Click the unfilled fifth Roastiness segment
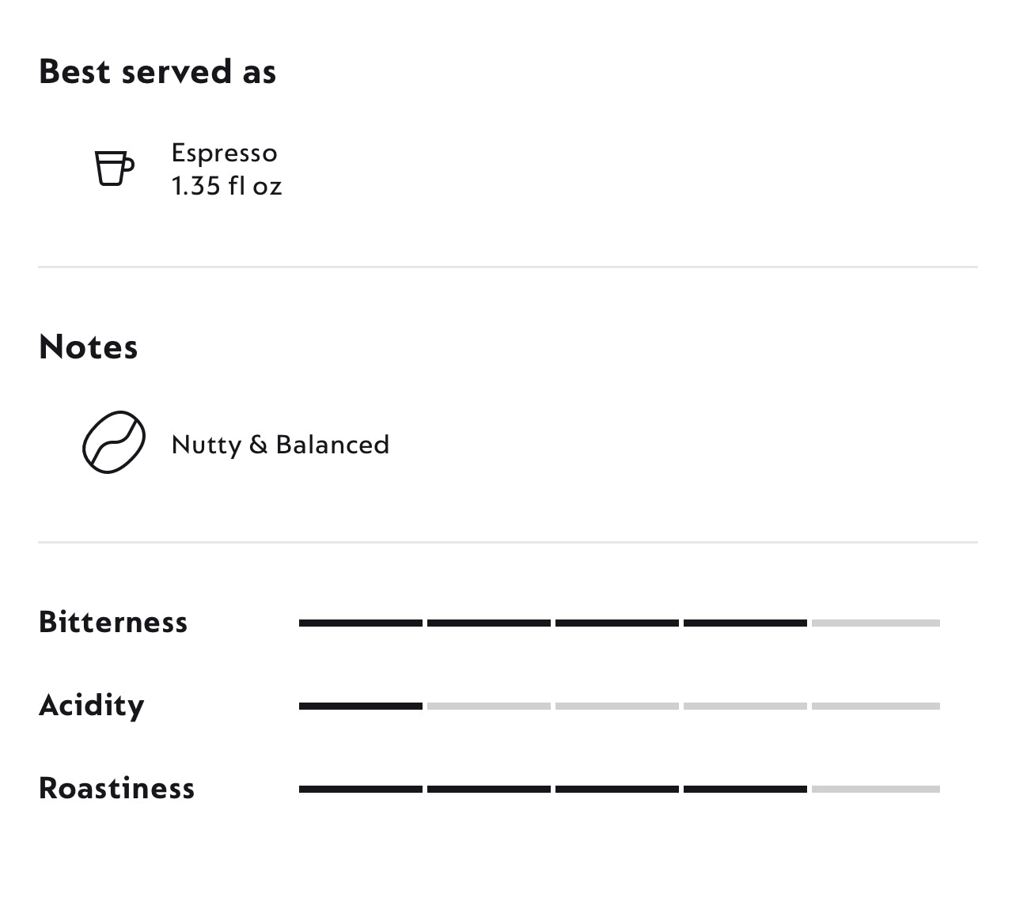The image size is (1016, 913). point(875,789)
